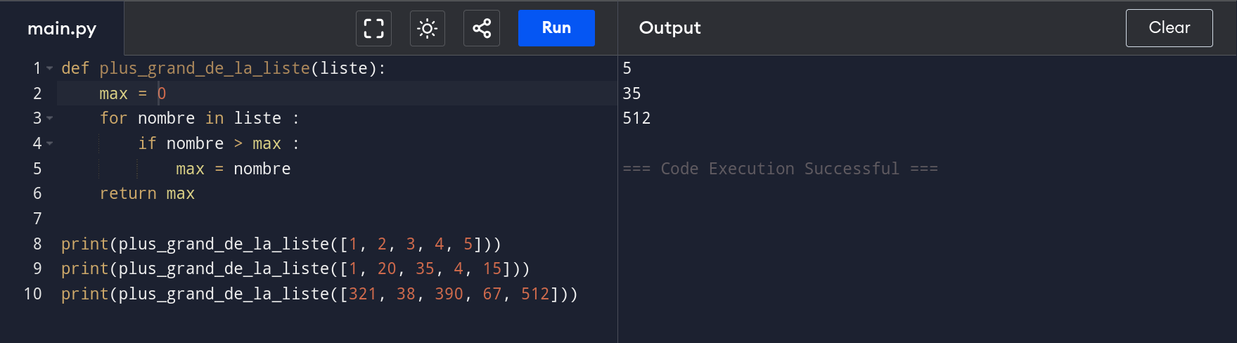Open the share code icon
Image resolution: width=1237 pixels, height=343 pixels.
482,28
